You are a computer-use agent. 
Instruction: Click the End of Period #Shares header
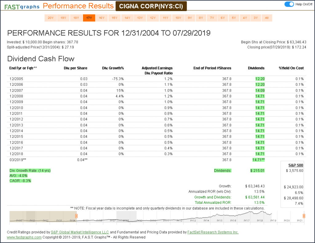point(212,68)
